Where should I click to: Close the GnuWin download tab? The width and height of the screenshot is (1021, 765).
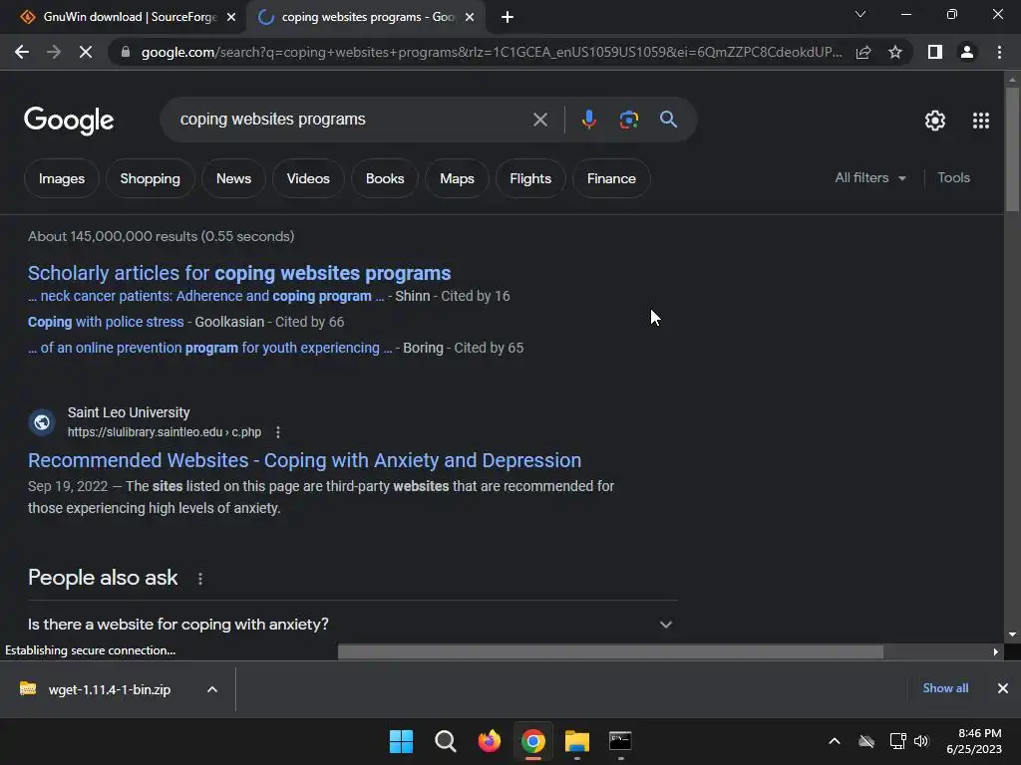[231, 18]
